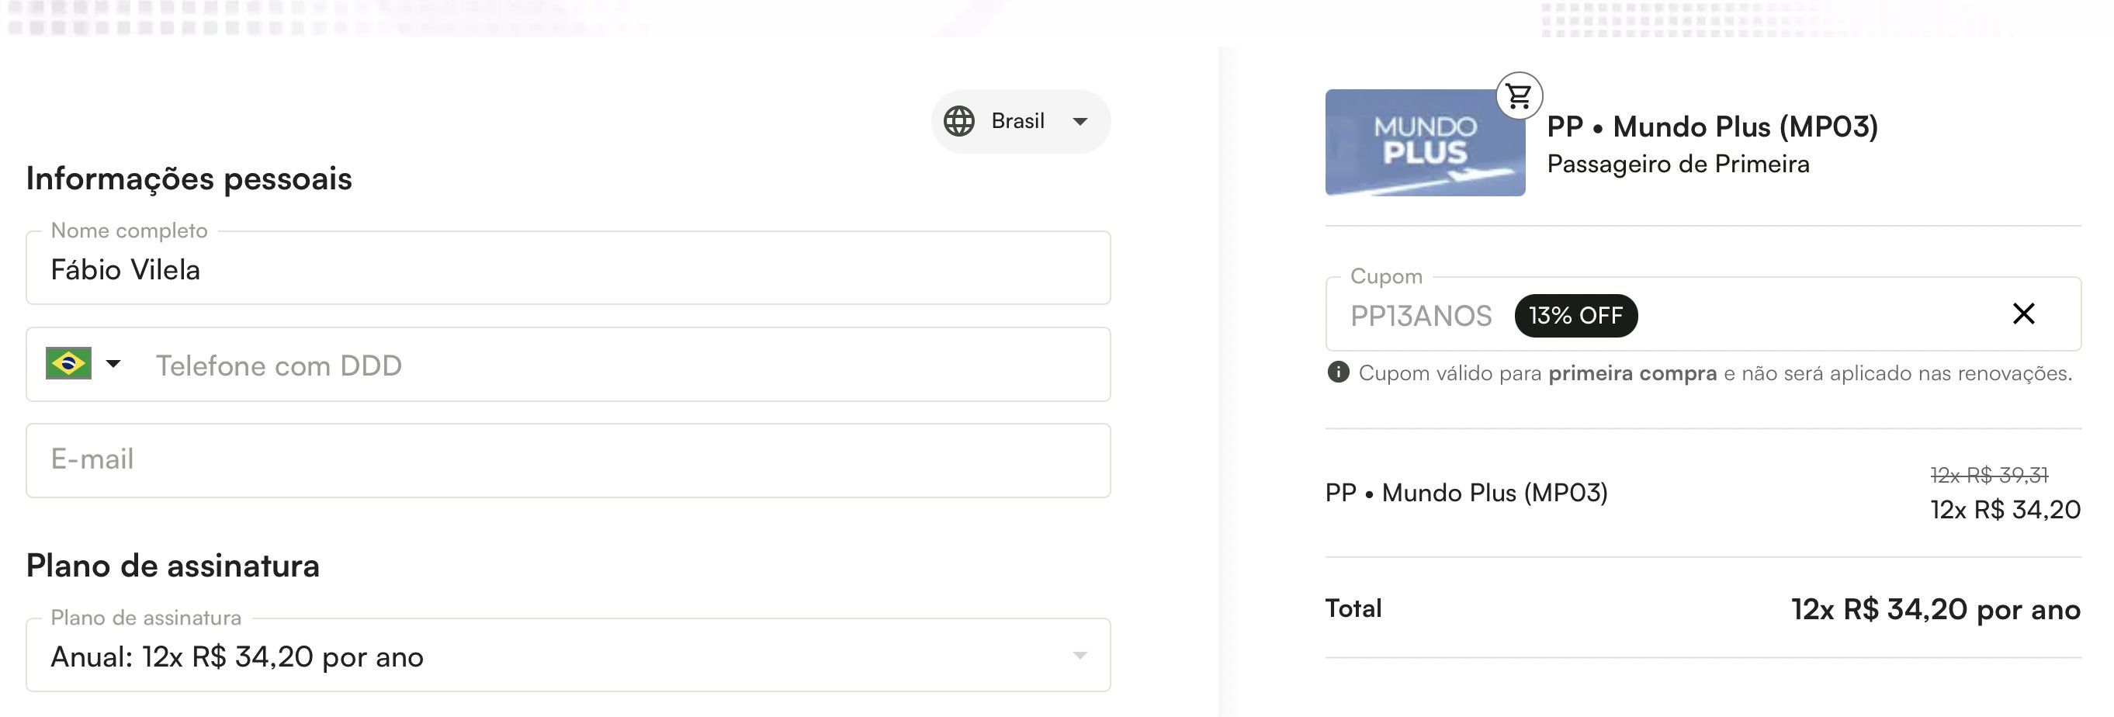Viewport: 2114px width, 717px height.
Task: Focus the Telefone com DDD field
Action: (x=624, y=365)
